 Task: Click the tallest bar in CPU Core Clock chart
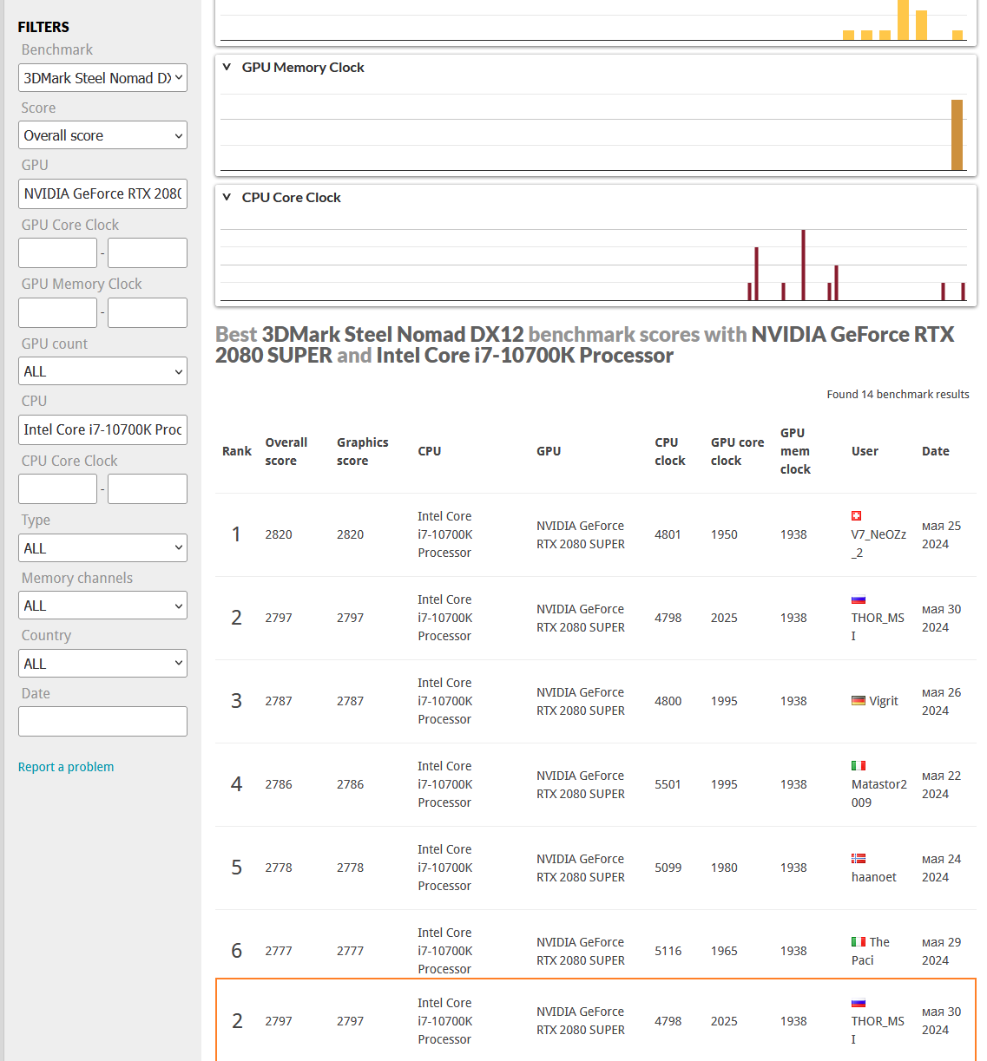803,265
